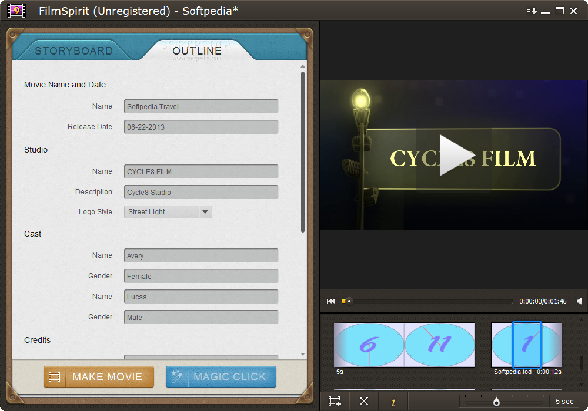Open clip info with the i icon
The height and width of the screenshot is (411, 588).
click(393, 402)
